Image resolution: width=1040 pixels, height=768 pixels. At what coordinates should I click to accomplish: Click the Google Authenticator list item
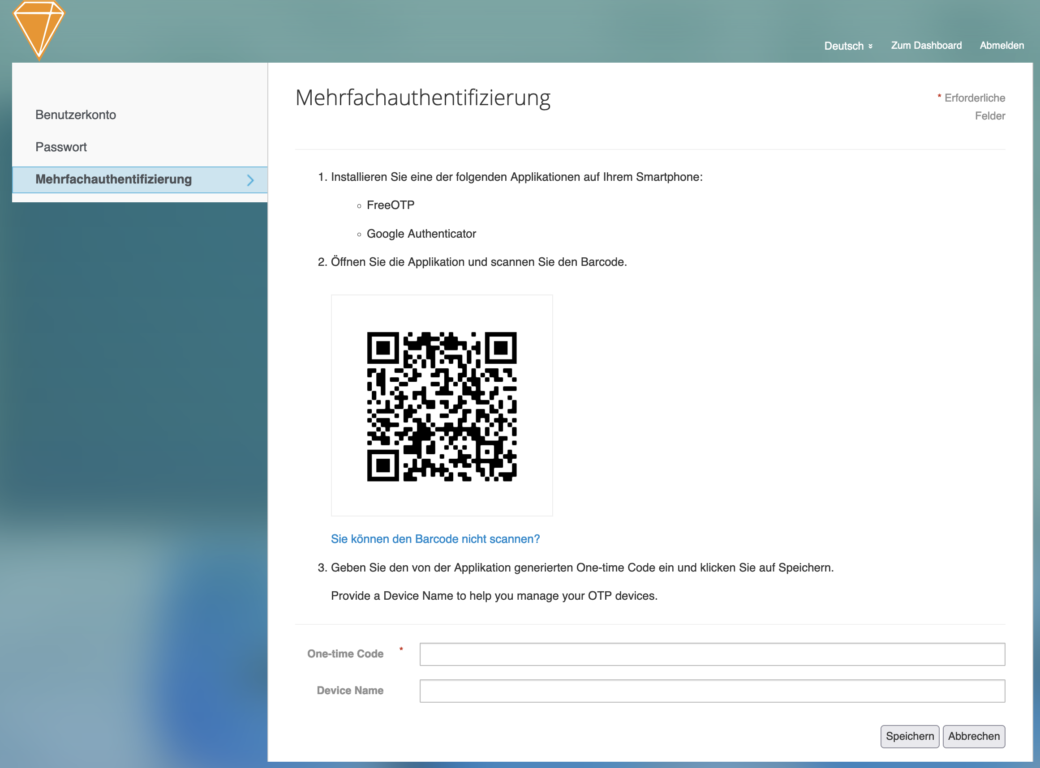(x=421, y=234)
